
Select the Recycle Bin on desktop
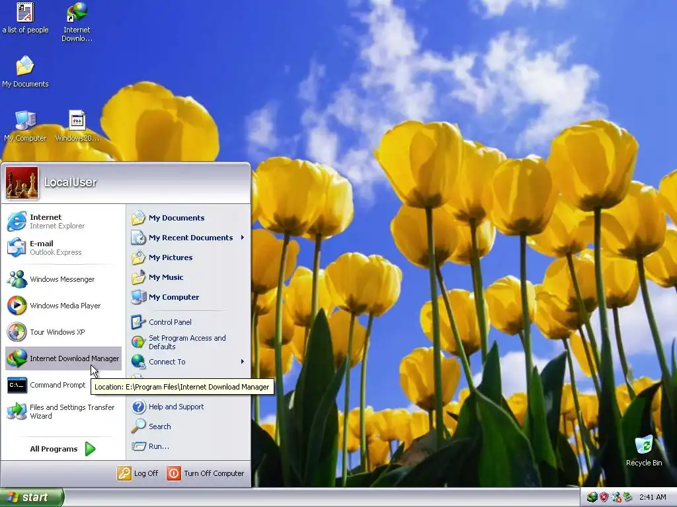click(x=644, y=451)
